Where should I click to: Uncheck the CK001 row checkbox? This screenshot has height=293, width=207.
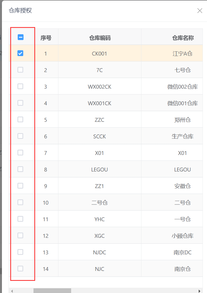(x=20, y=53)
